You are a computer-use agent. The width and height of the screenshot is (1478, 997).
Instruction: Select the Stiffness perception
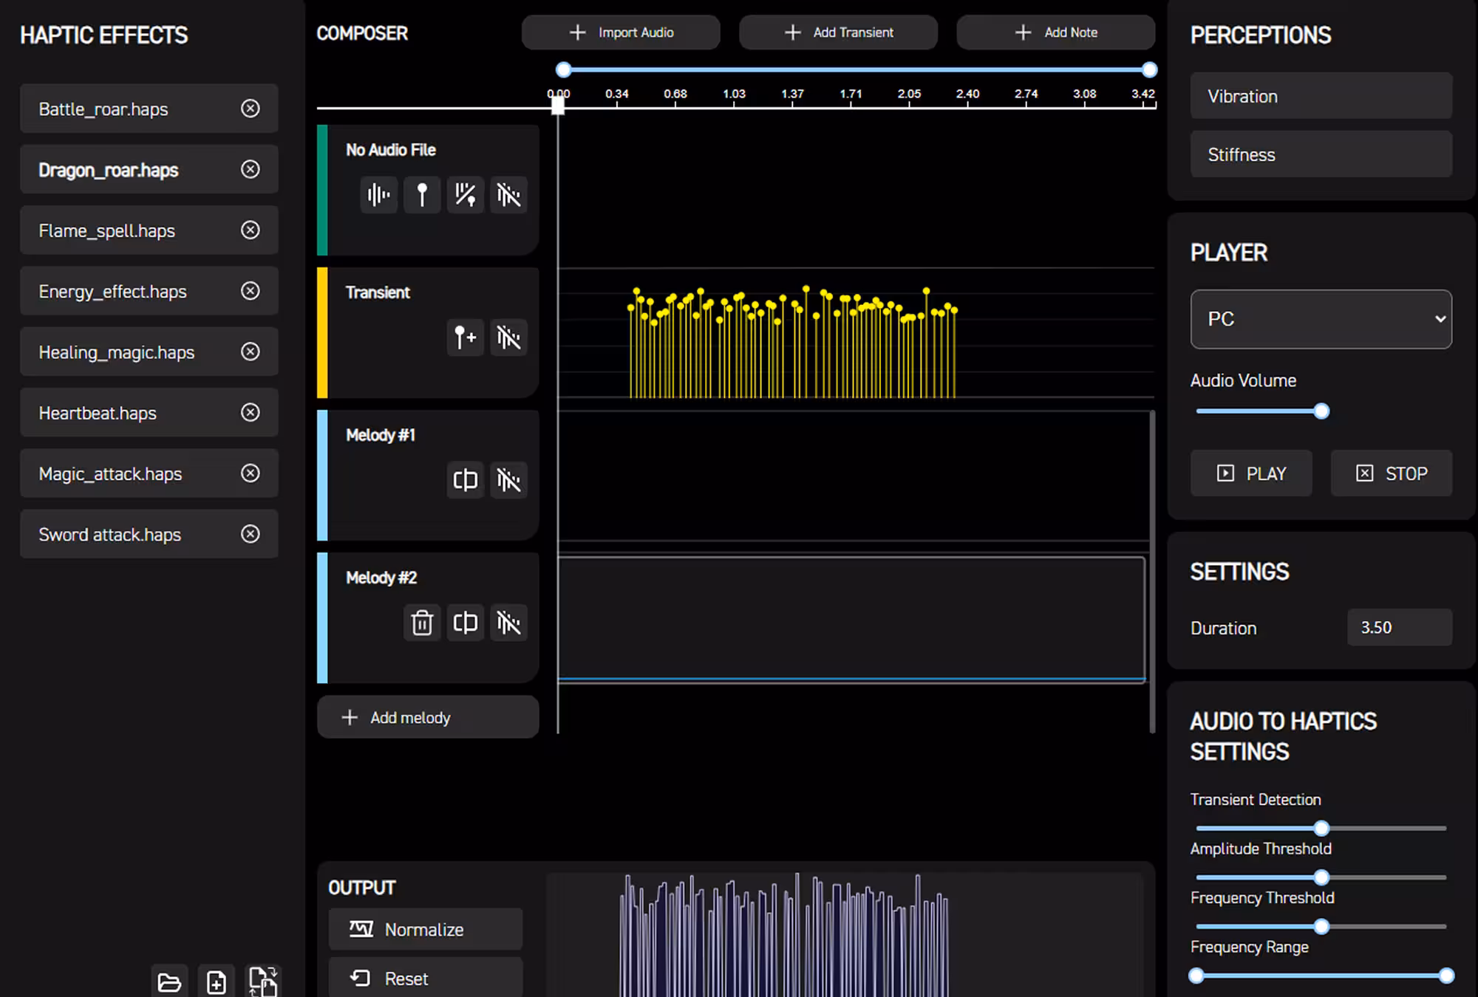pos(1321,154)
